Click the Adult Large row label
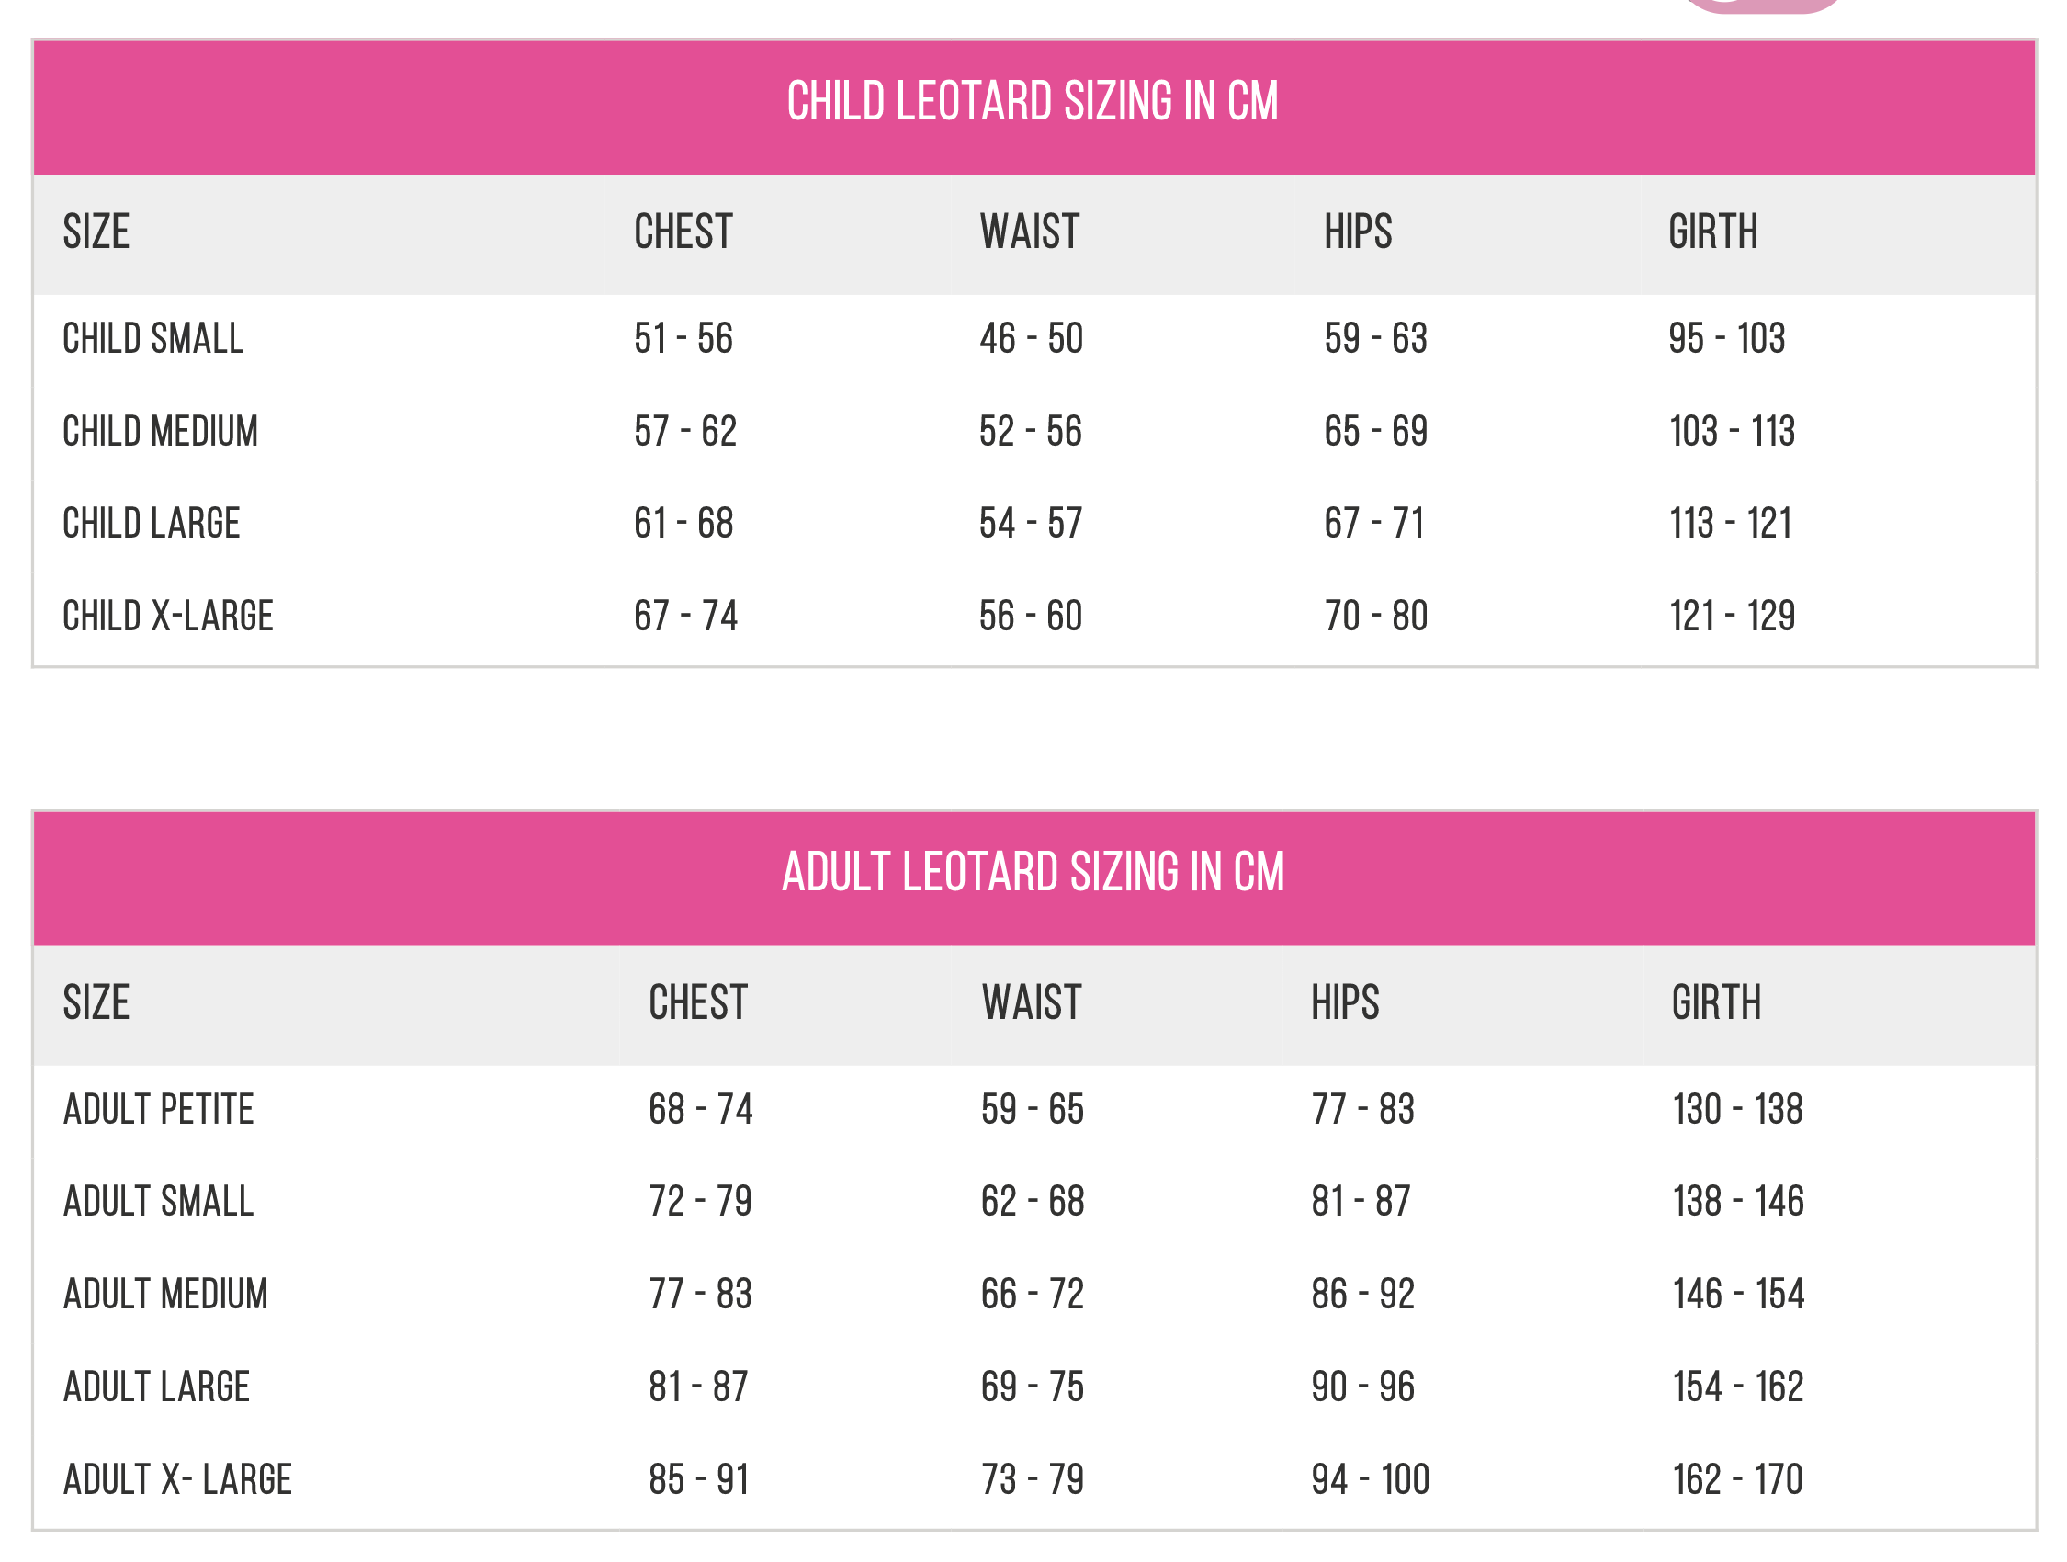The height and width of the screenshot is (1562, 2067). coord(156,1387)
